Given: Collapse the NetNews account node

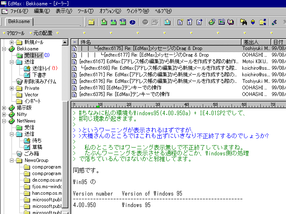Looking at the screenshot, I should coord(4,121).
